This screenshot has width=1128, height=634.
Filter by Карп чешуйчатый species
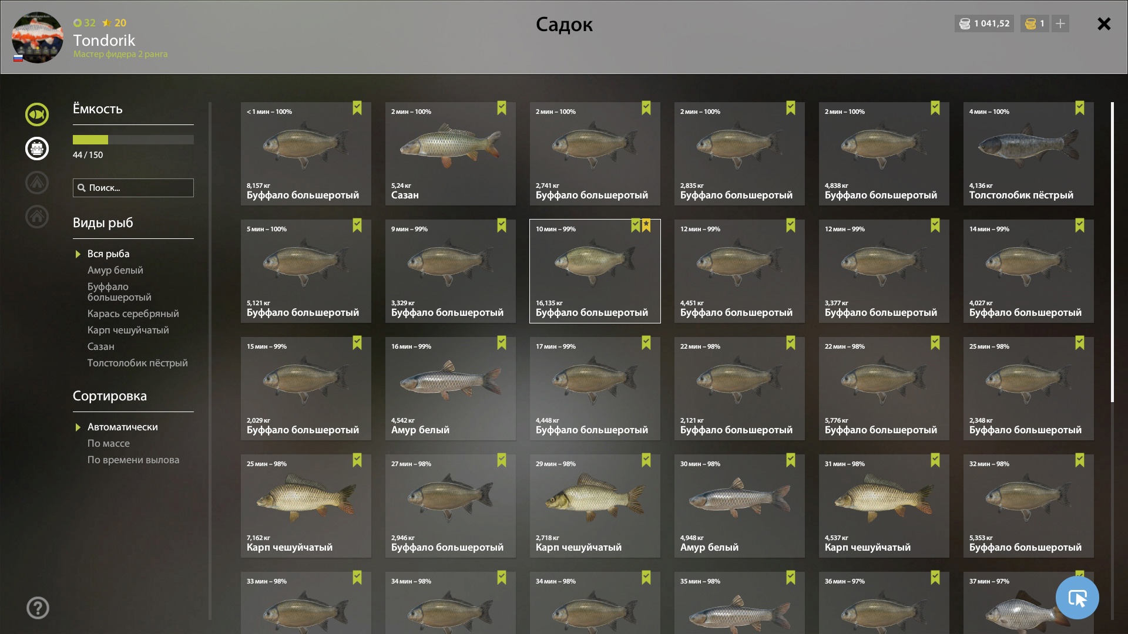click(x=128, y=330)
